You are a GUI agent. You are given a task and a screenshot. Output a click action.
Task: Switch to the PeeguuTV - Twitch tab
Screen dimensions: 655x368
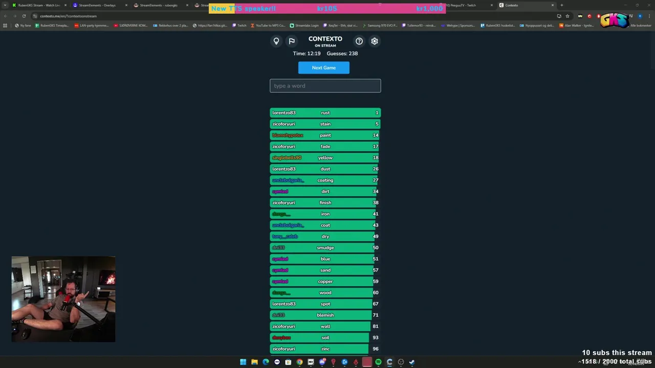click(466, 5)
